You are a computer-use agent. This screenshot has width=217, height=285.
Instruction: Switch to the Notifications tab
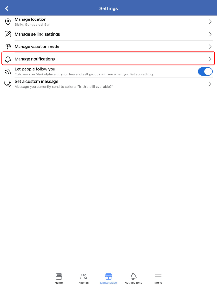133,278
